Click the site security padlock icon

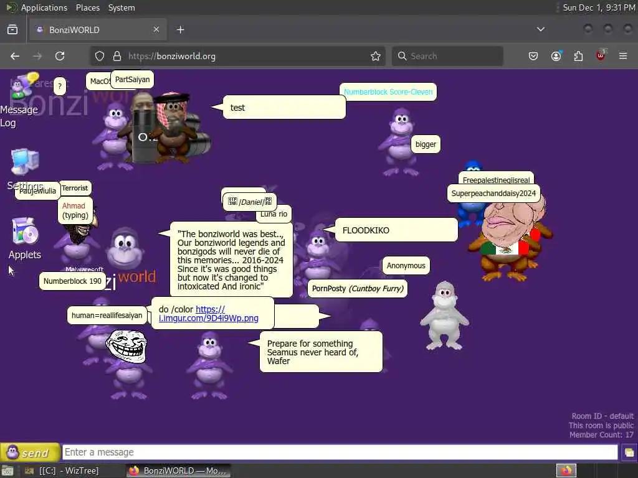pos(117,56)
